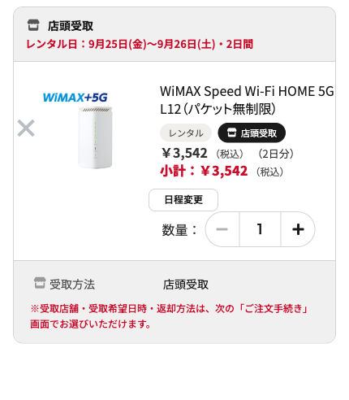Click the red ※受取店舗 notice text

(x=170, y=316)
